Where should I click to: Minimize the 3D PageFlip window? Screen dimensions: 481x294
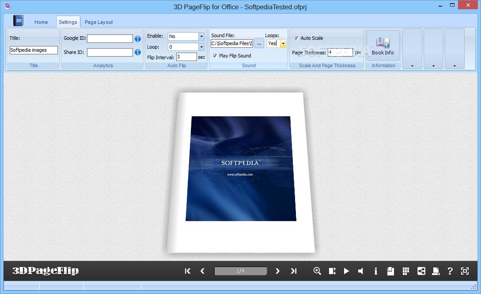point(440,5)
